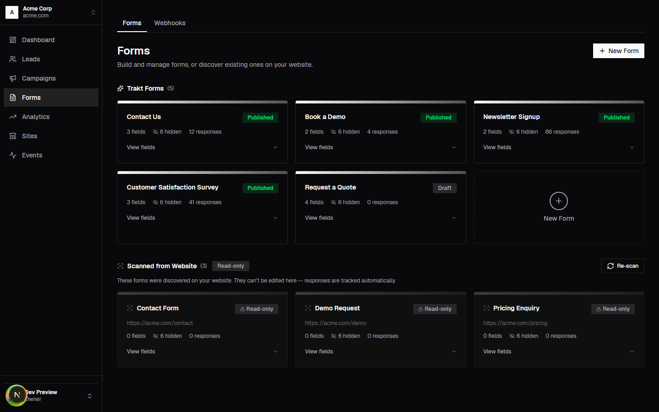
Task: Click the Published badge on Customer Satisfaction Survey
Action: click(260, 188)
